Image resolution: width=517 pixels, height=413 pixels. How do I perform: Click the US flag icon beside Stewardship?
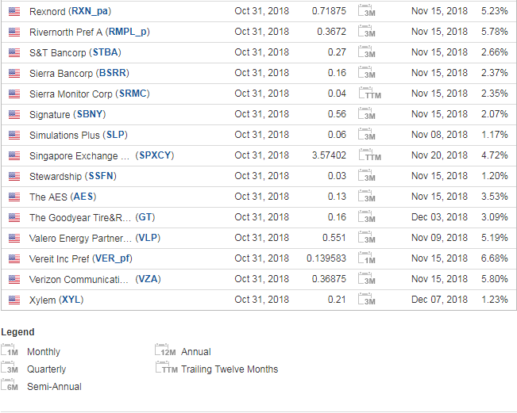(x=14, y=177)
